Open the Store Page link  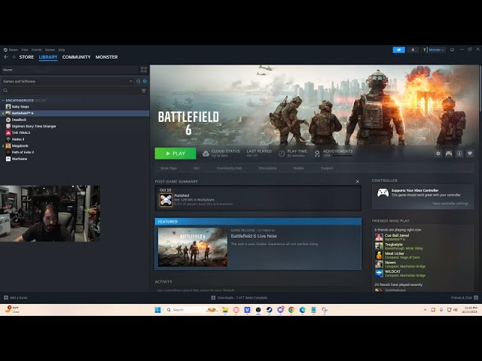(169, 168)
